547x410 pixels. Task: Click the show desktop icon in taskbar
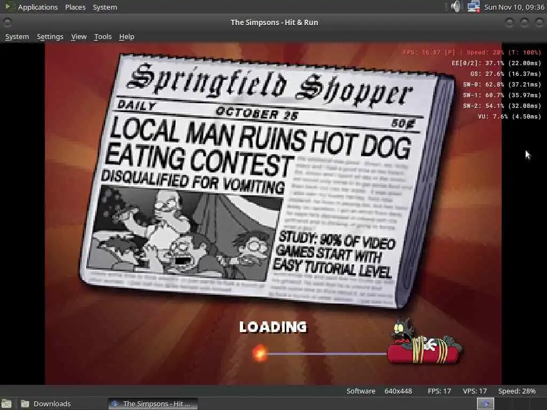tap(6, 404)
